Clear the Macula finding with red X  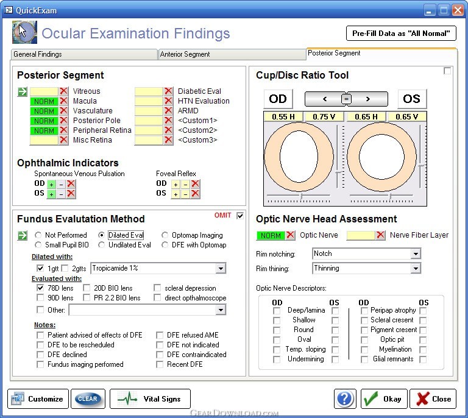63,101
